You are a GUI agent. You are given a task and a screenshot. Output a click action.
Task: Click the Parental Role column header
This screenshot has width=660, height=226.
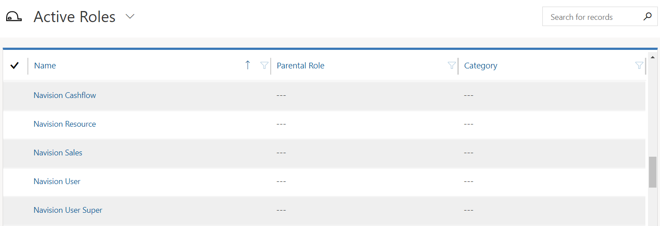(x=300, y=66)
